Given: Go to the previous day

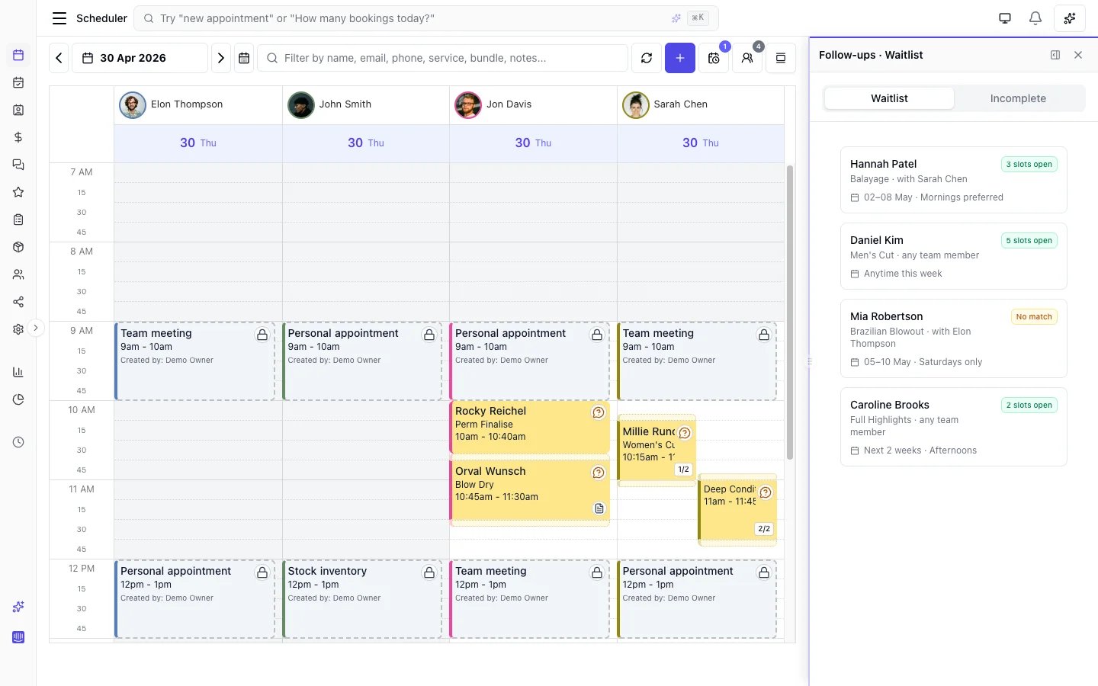Looking at the screenshot, I should click(59, 58).
